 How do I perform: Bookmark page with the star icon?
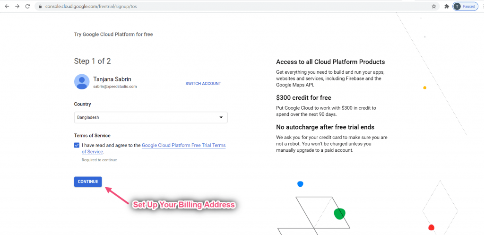pos(434,6)
